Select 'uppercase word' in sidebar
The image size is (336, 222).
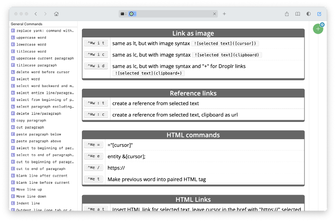click(31, 38)
